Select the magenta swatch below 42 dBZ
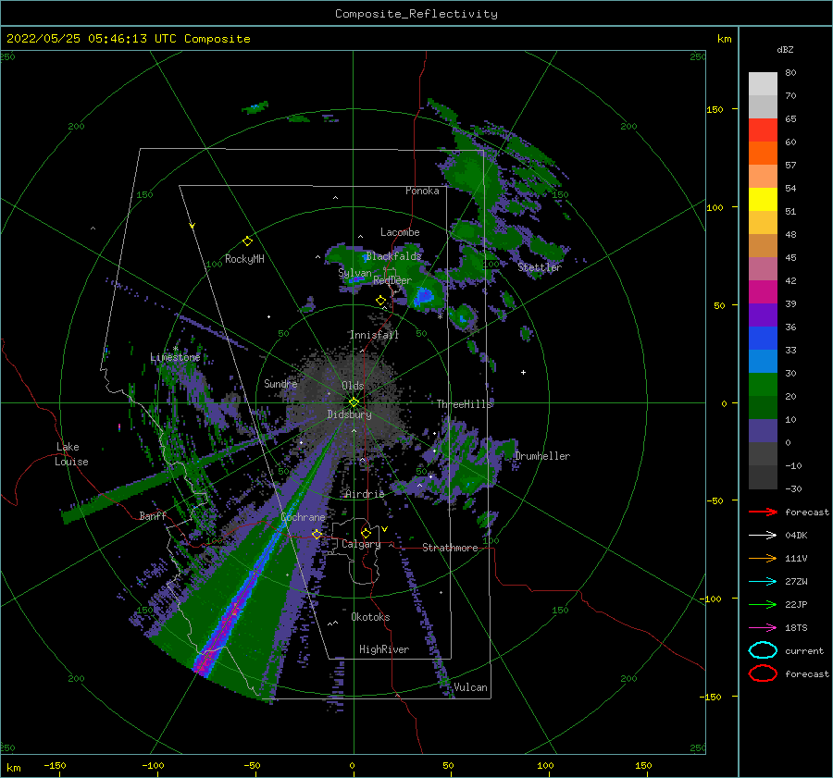The image size is (833, 778). [763, 291]
